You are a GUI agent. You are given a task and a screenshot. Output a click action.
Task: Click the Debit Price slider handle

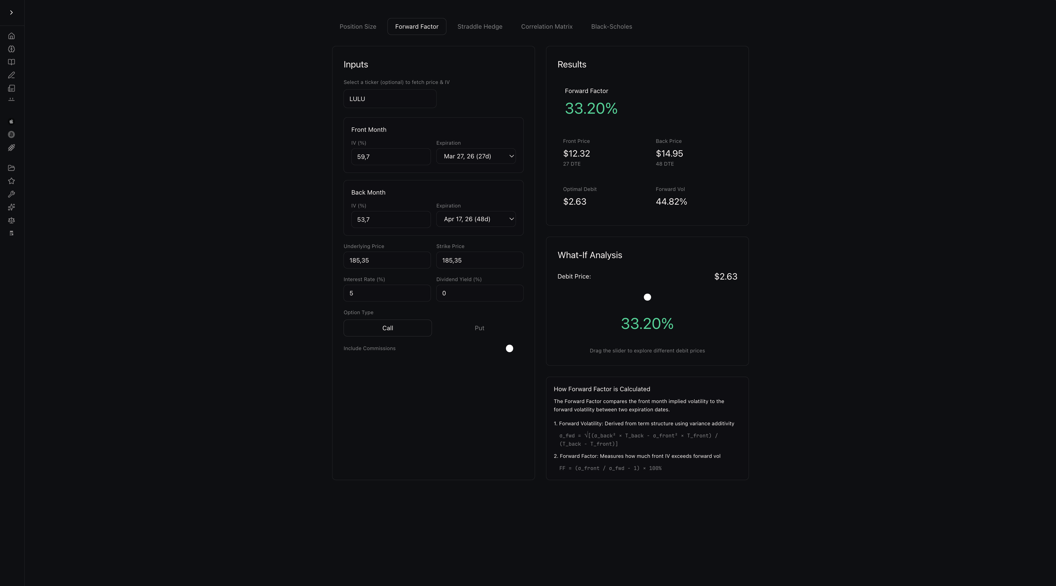point(647,297)
